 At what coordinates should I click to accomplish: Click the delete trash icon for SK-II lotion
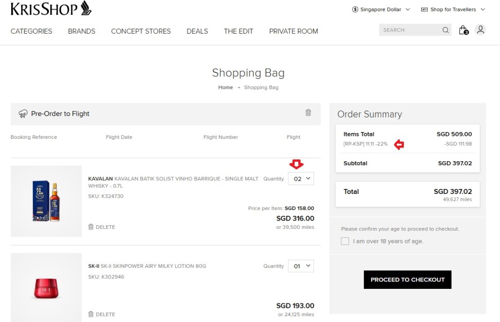tap(91, 314)
